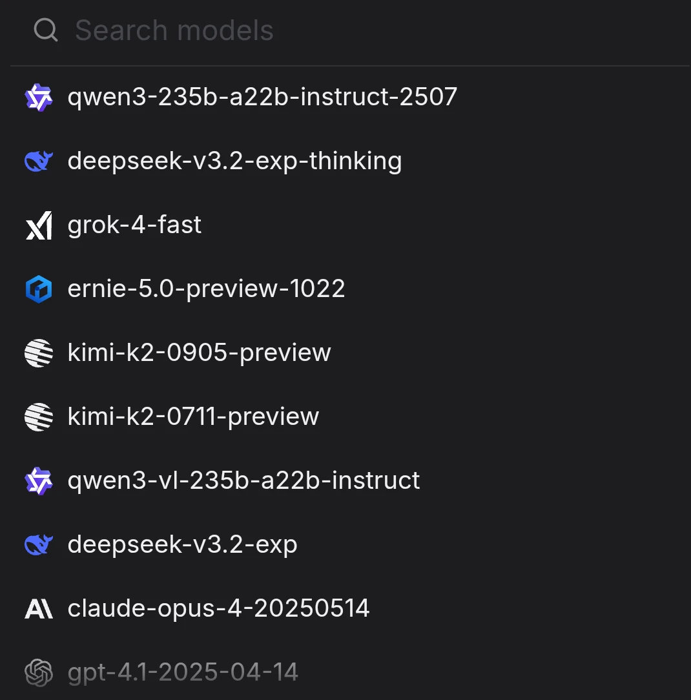
Task: Click the Kimi icon beside kimi-k2-0711-preview
Action: 39,417
